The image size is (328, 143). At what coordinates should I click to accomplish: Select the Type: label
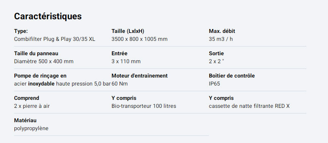pos(21,31)
